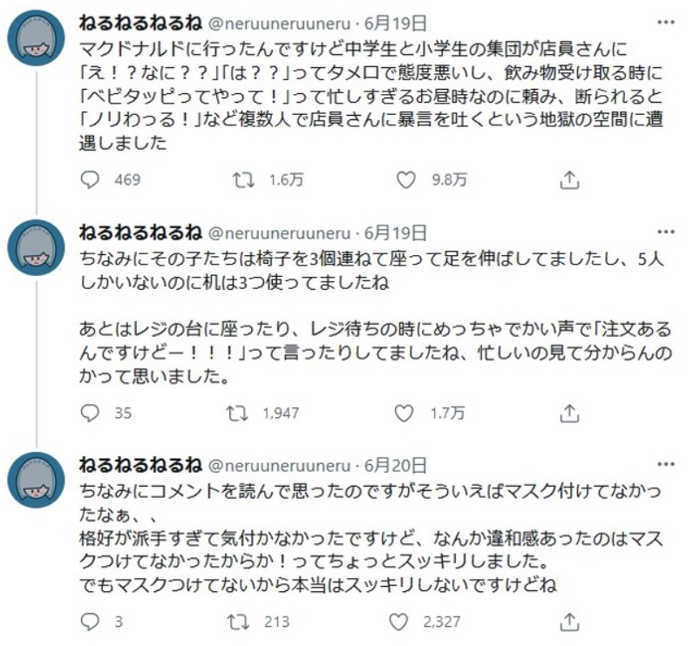700x646 pixels.
Task: Open reply on second tweet with 35 replies
Action: [x=91, y=413]
